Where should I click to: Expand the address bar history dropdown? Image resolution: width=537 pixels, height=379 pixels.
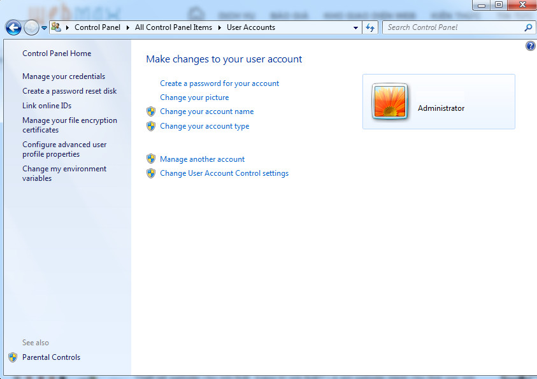(x=355, y=28)
